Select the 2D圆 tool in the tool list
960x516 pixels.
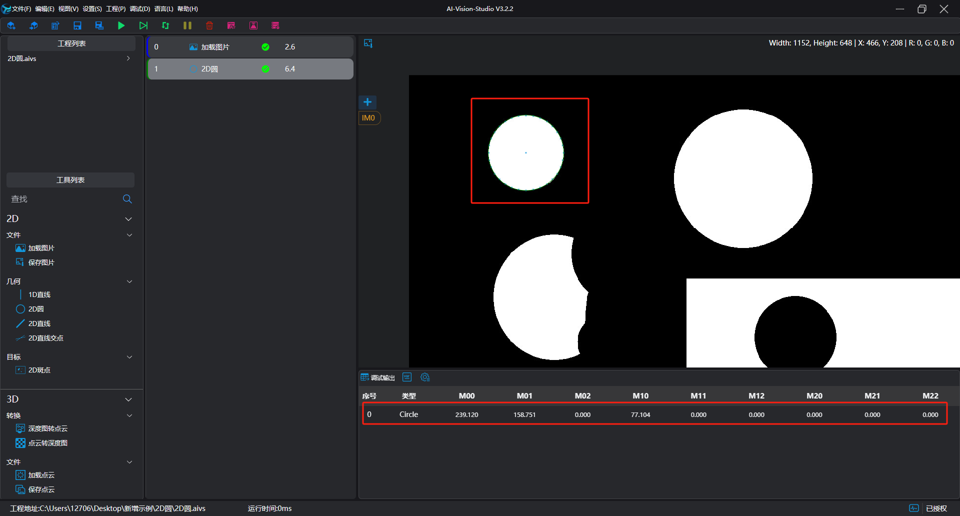click(30, 309)
